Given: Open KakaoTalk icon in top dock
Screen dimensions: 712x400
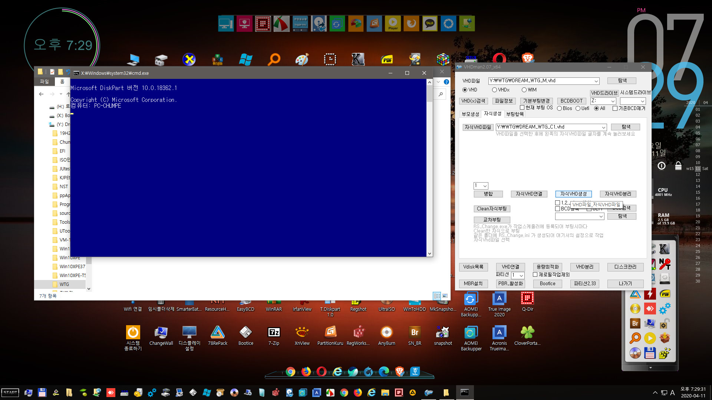Looking at the screenshot, I should (x=430, y=24).
